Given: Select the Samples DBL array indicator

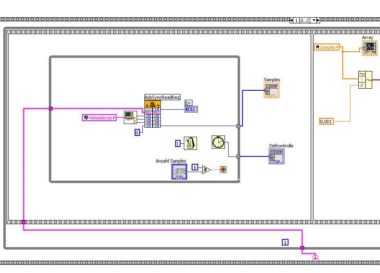Looking at the screenshot, I should tap(272, 90).
